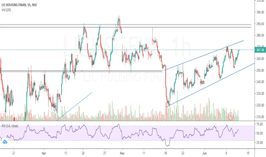Click the Apr date label on time axis
266x157 pixels.
(x=44, y=153)
